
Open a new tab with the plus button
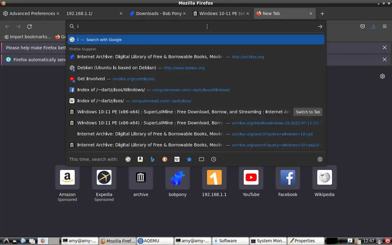click(x=322, y=13)
